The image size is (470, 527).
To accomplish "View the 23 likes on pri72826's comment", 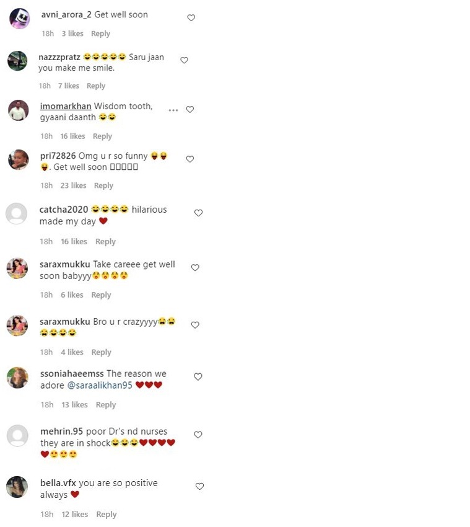I will [73, 185].
